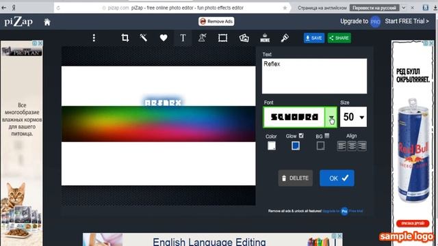Click the red button in Red Bull ad

[x=413, y=223]
